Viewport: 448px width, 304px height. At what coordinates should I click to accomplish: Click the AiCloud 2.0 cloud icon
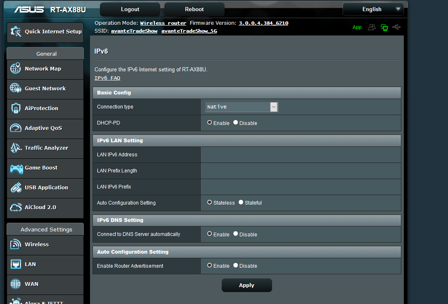pos(16,207)
